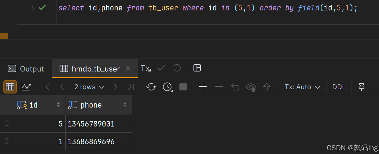Image resolution: width=379 pixels, height=154 pixels.
Task: Pin the result tab
Action: [x=362, y=87]
